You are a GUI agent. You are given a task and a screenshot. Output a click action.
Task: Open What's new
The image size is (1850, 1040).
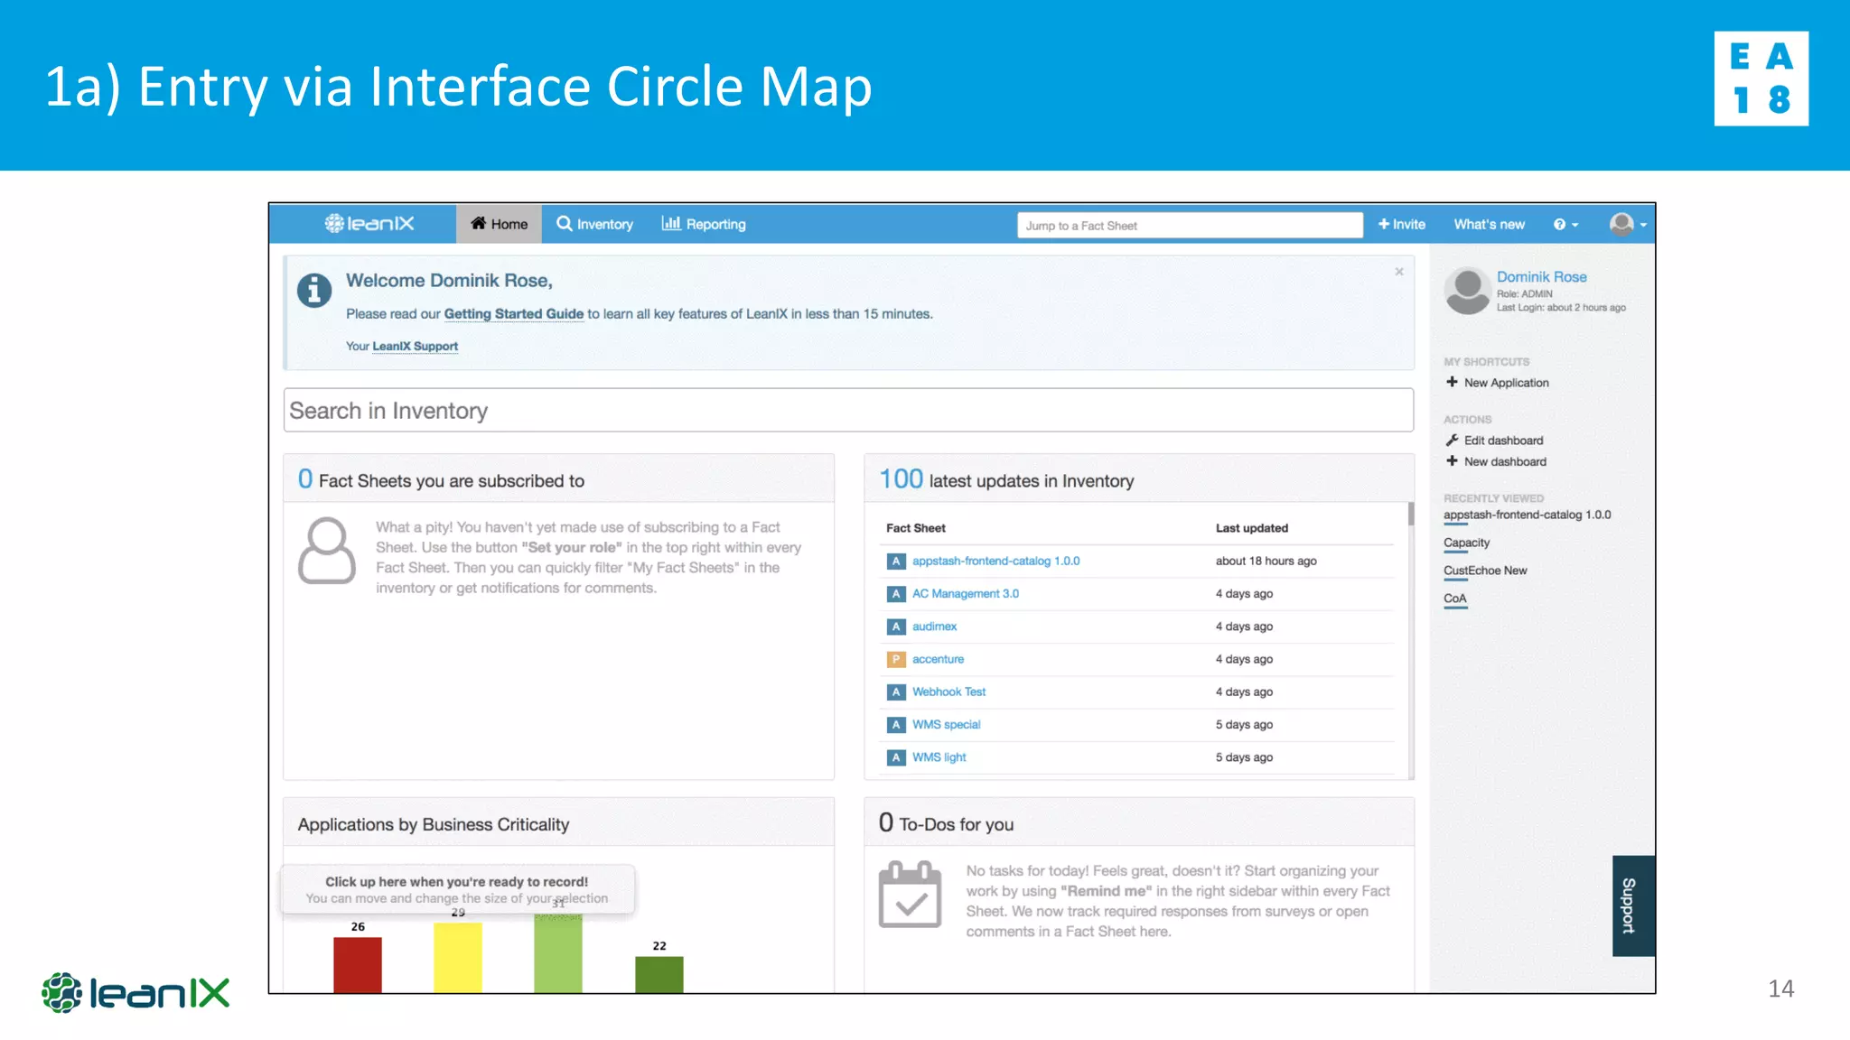[1489, 224]
